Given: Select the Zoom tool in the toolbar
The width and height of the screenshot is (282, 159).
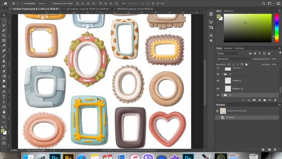Looking at the screenshot, I should coord(4,117).
